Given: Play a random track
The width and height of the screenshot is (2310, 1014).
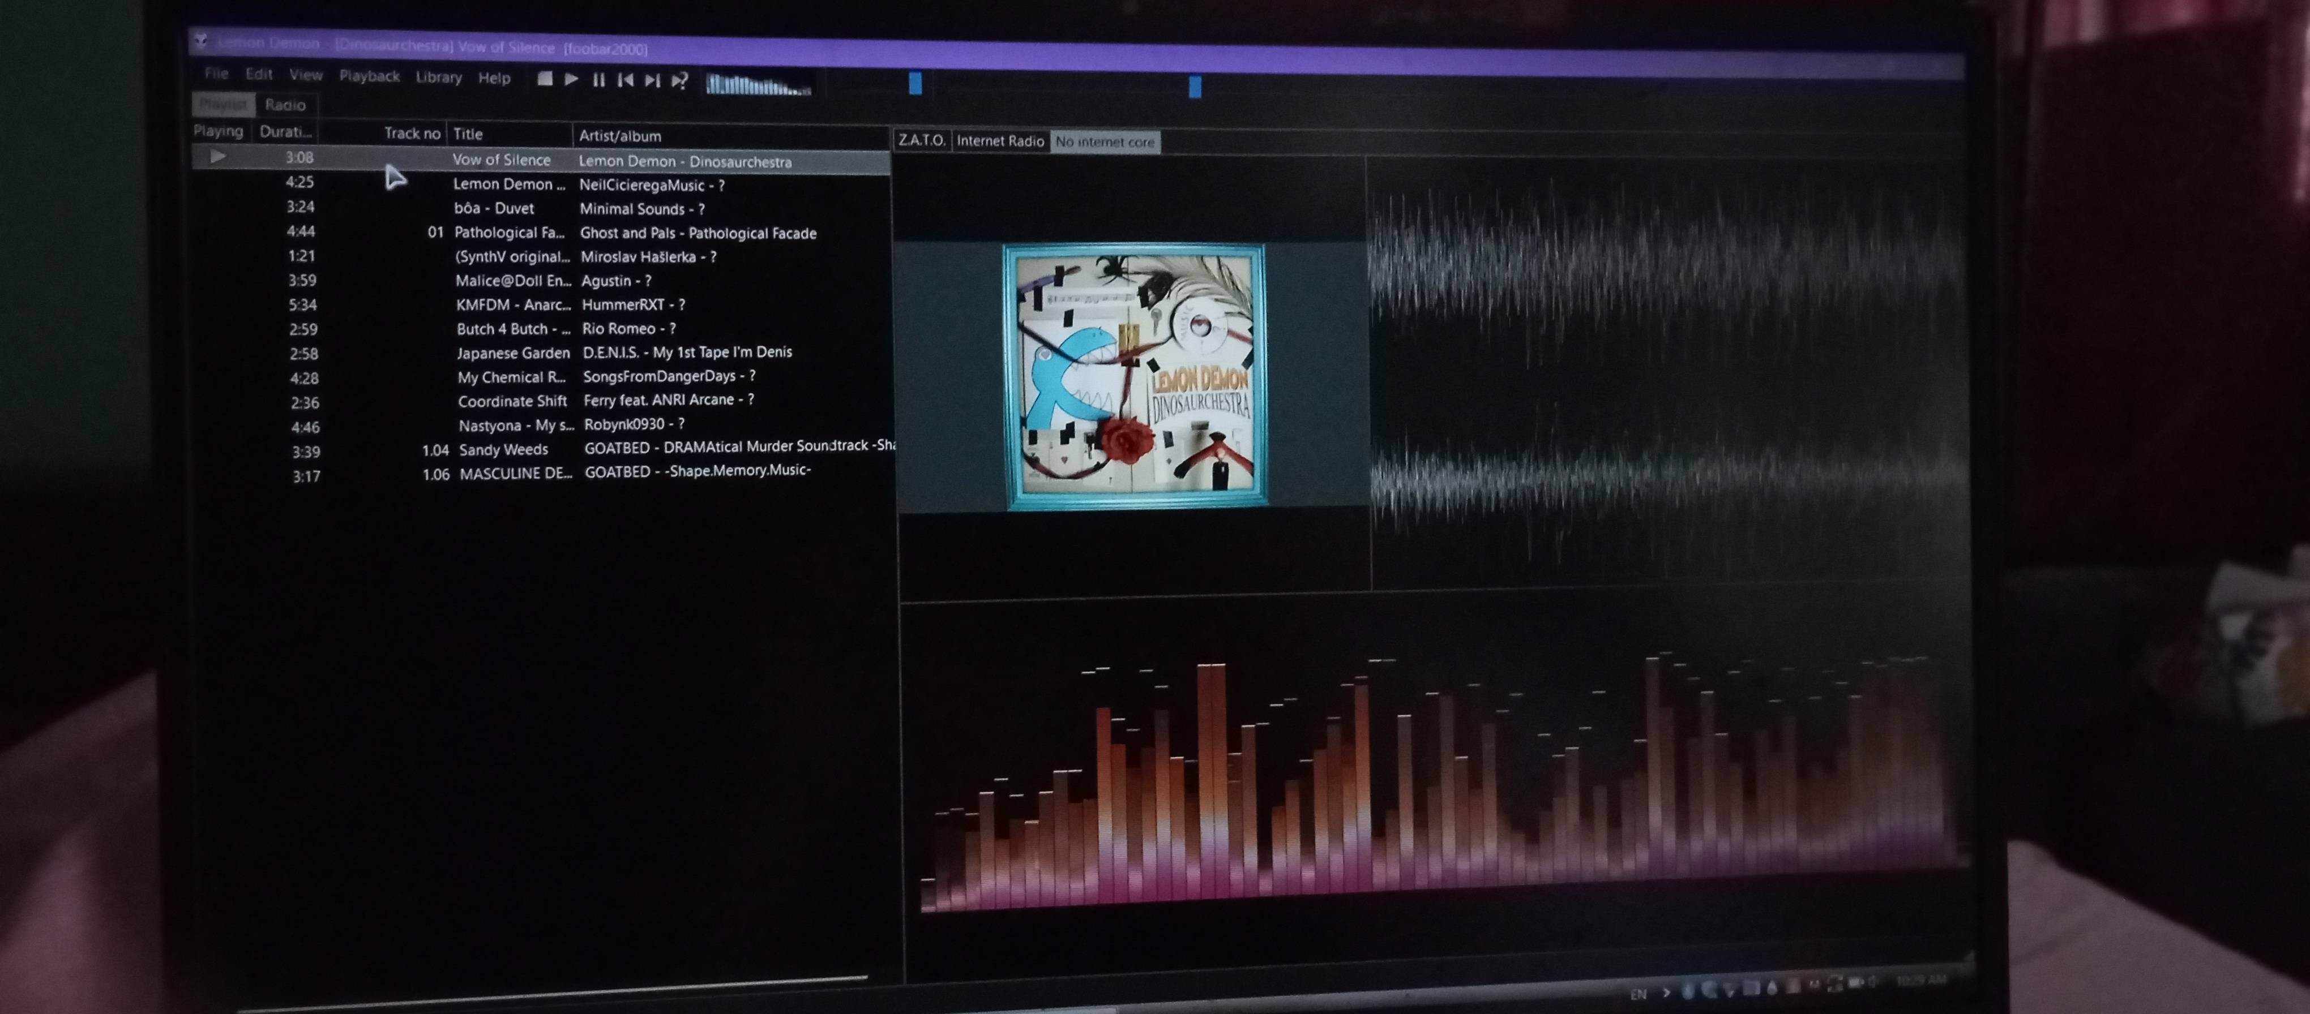Looking at the screenshot, I should 680,81.
